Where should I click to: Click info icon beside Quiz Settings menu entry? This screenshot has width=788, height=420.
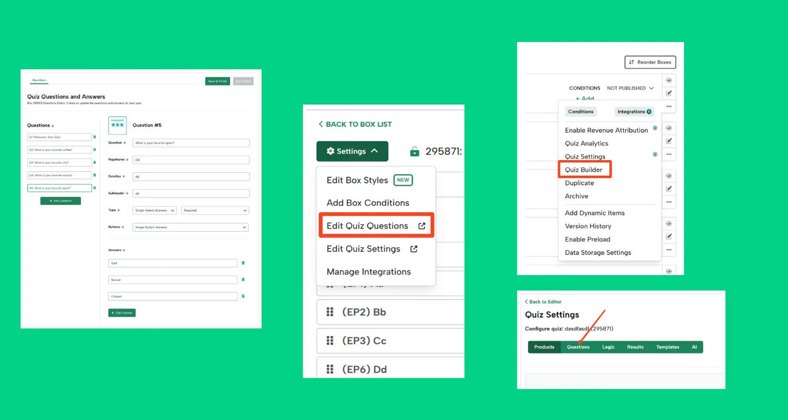tap(655, 154)
